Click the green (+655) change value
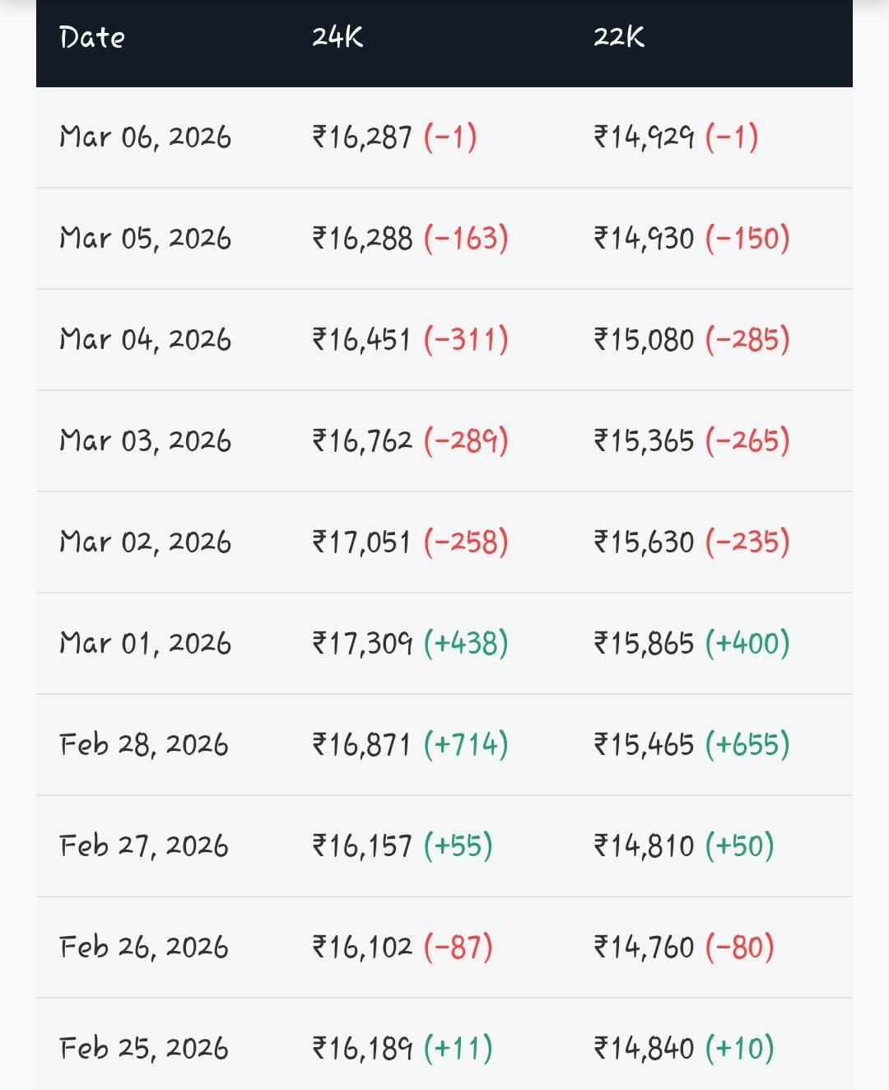Image resolution: width=889 pixels, height=1090 pixels. [x=747, y=744]
